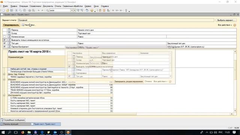Click the users icon next to calendar
This screenshot has height=135, width=240.
pyautogui.click(x=108, y=10)
